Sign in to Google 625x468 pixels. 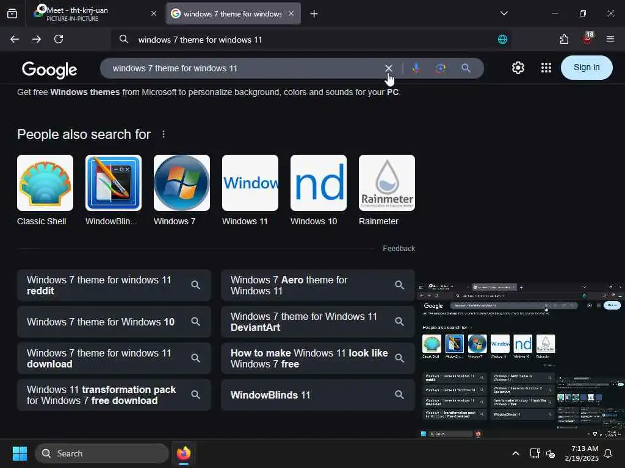pos(587,68)
